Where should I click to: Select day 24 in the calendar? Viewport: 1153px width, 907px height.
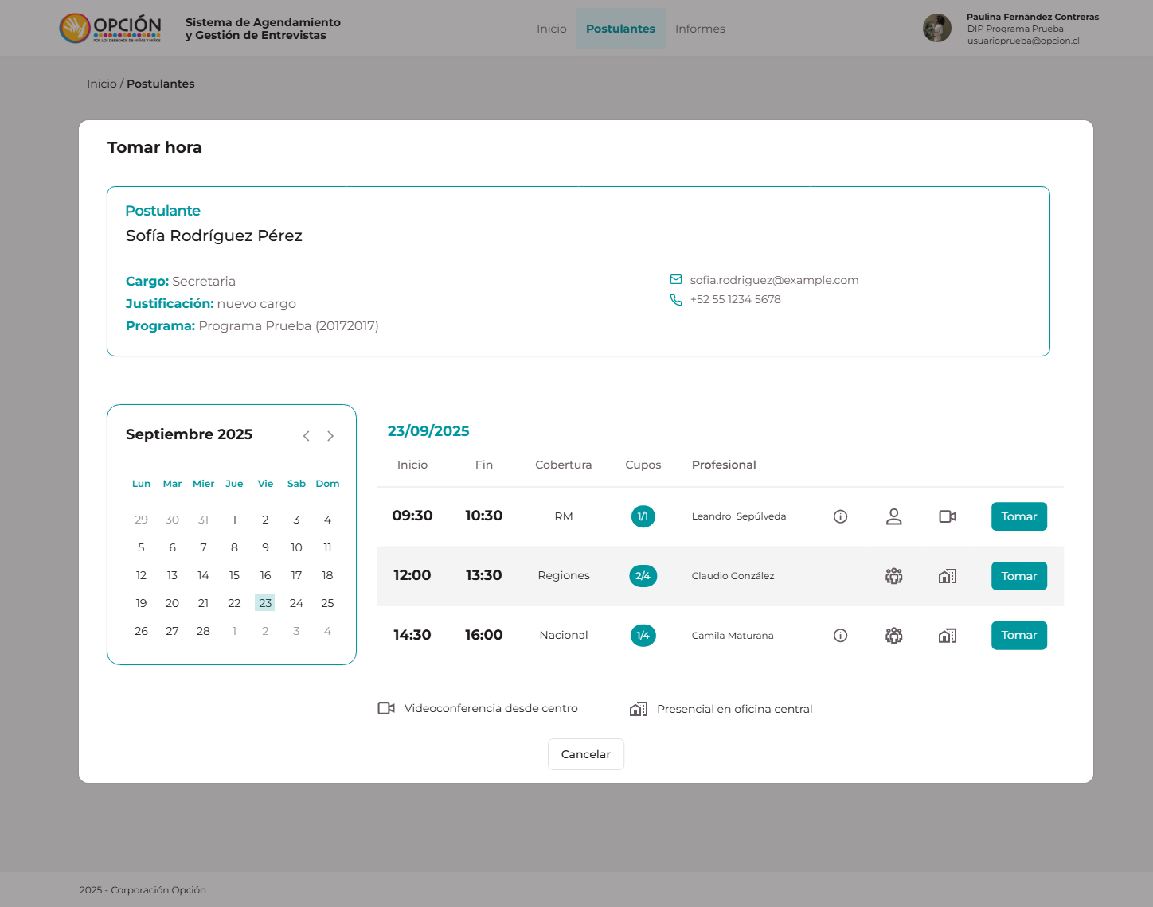point(296,603)
